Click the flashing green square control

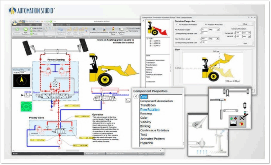coord(26,106)
